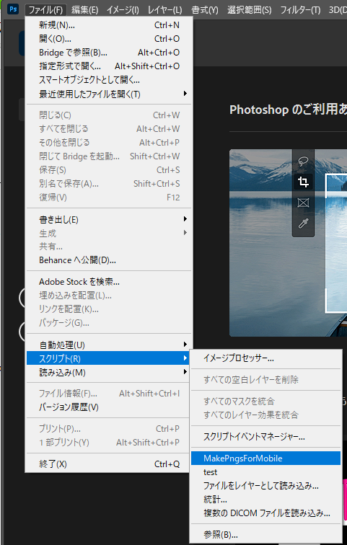Select the lasso tool icon in preview
347x545 pixels.
(x=303, y=161)
